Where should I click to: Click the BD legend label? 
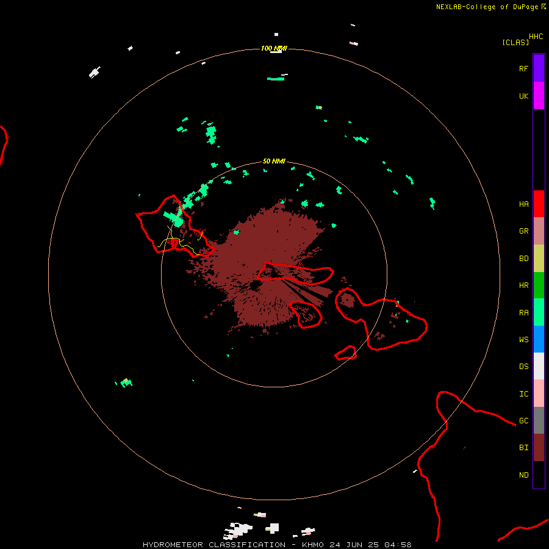524,259
